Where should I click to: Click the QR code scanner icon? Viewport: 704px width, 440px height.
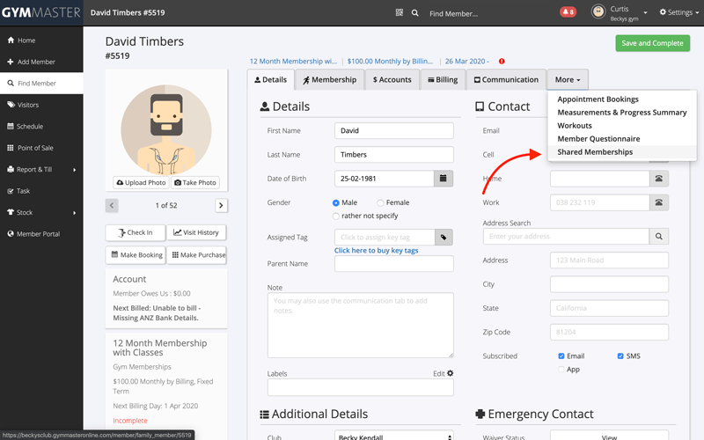click(400, 13)
